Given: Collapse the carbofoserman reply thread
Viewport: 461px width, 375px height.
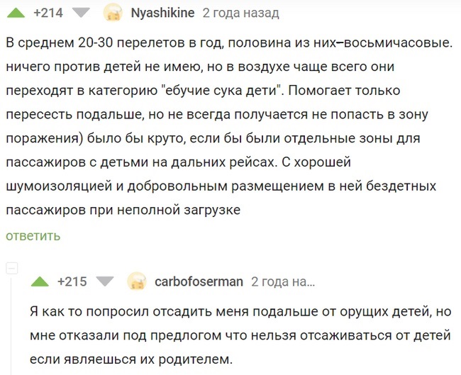Looking at the screenshot, I should pos(10,268).
